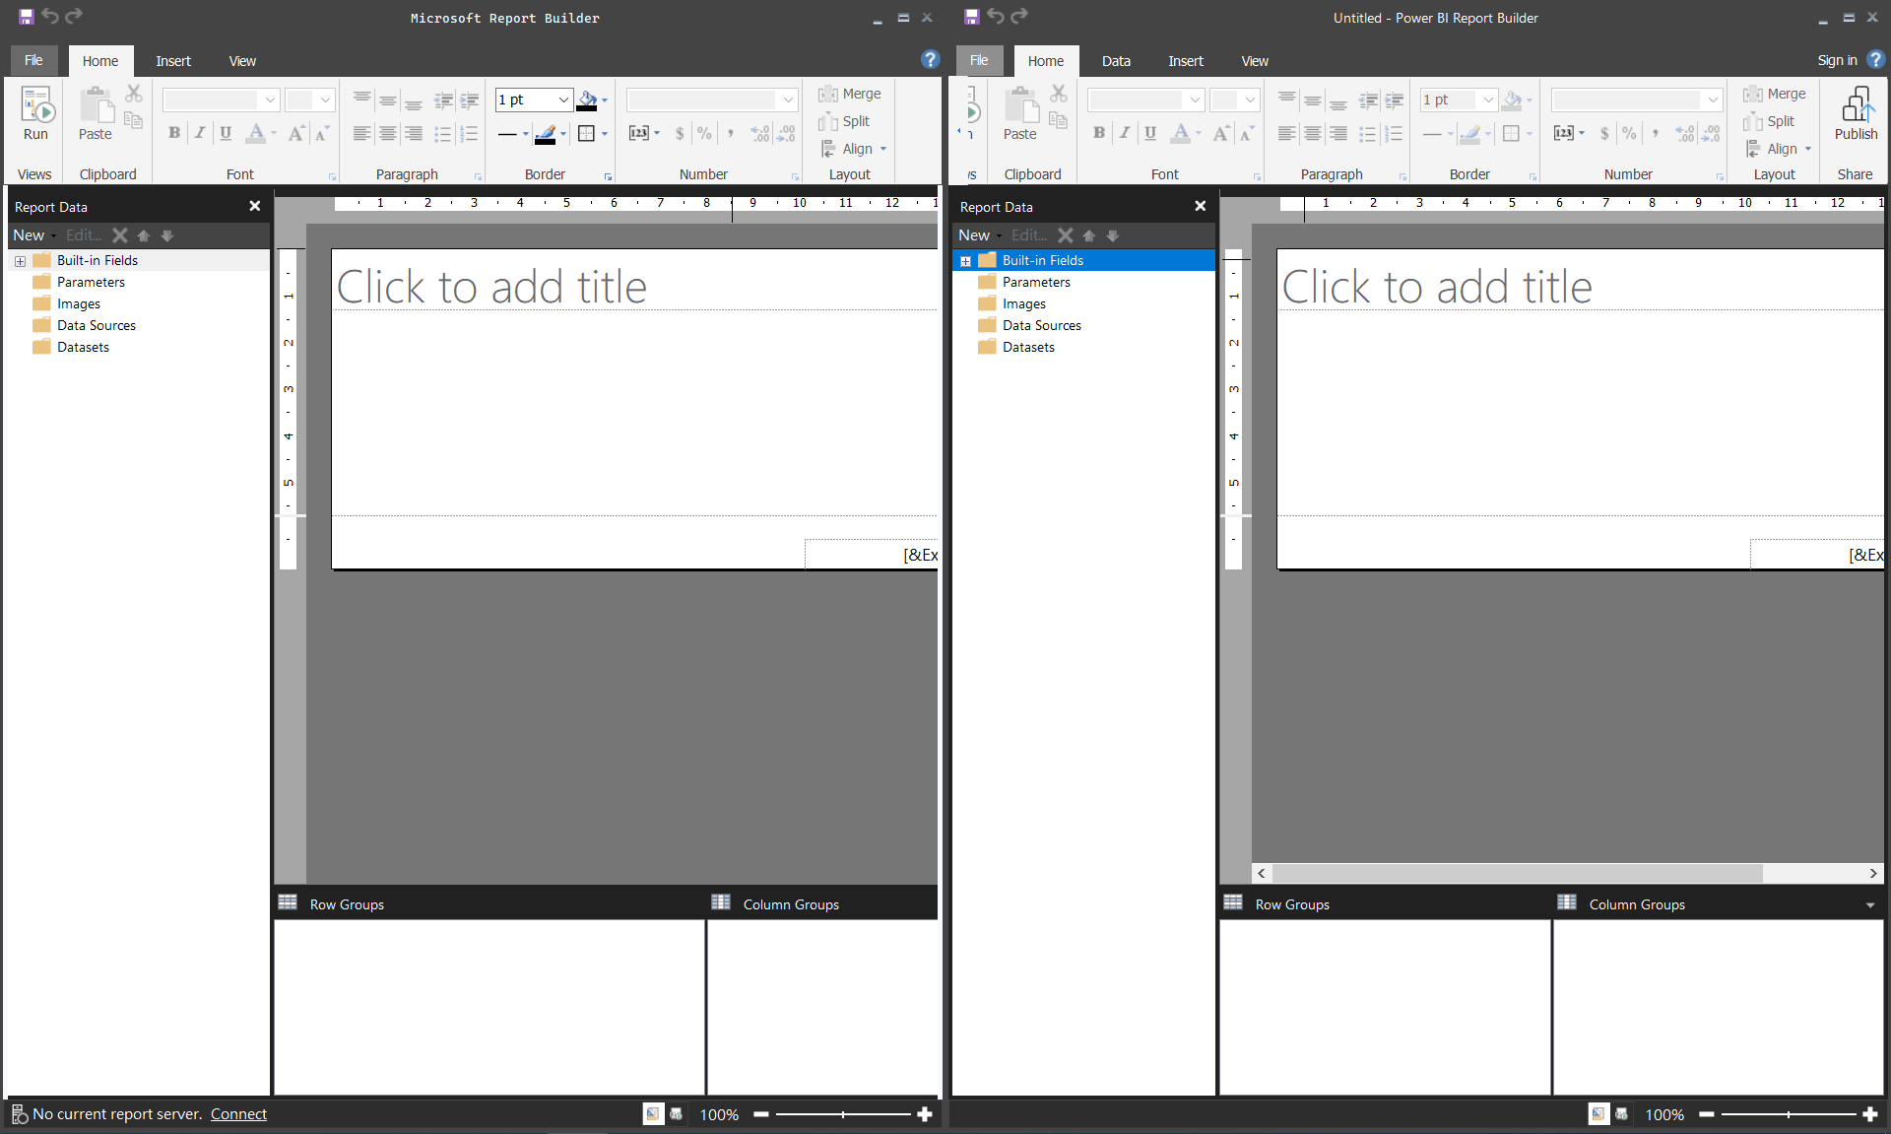Click the horizontal scrollbar right arrow
Image resolution: width=1891 pixels, height=1134 pixels.
pyautogui.click(x=1872, y=874)
